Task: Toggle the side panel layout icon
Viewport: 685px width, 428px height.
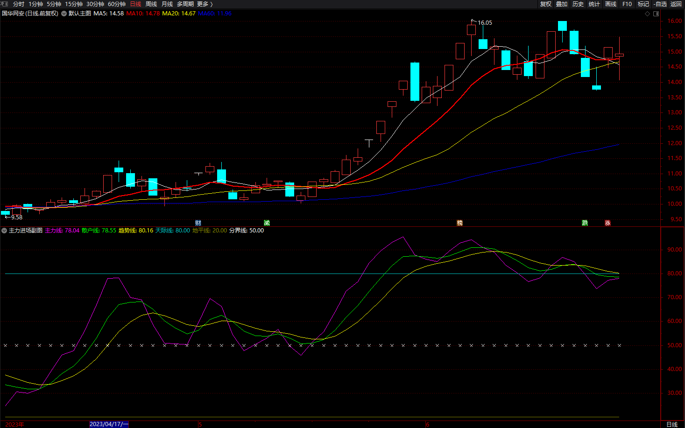Action: [x=656, y=14]
